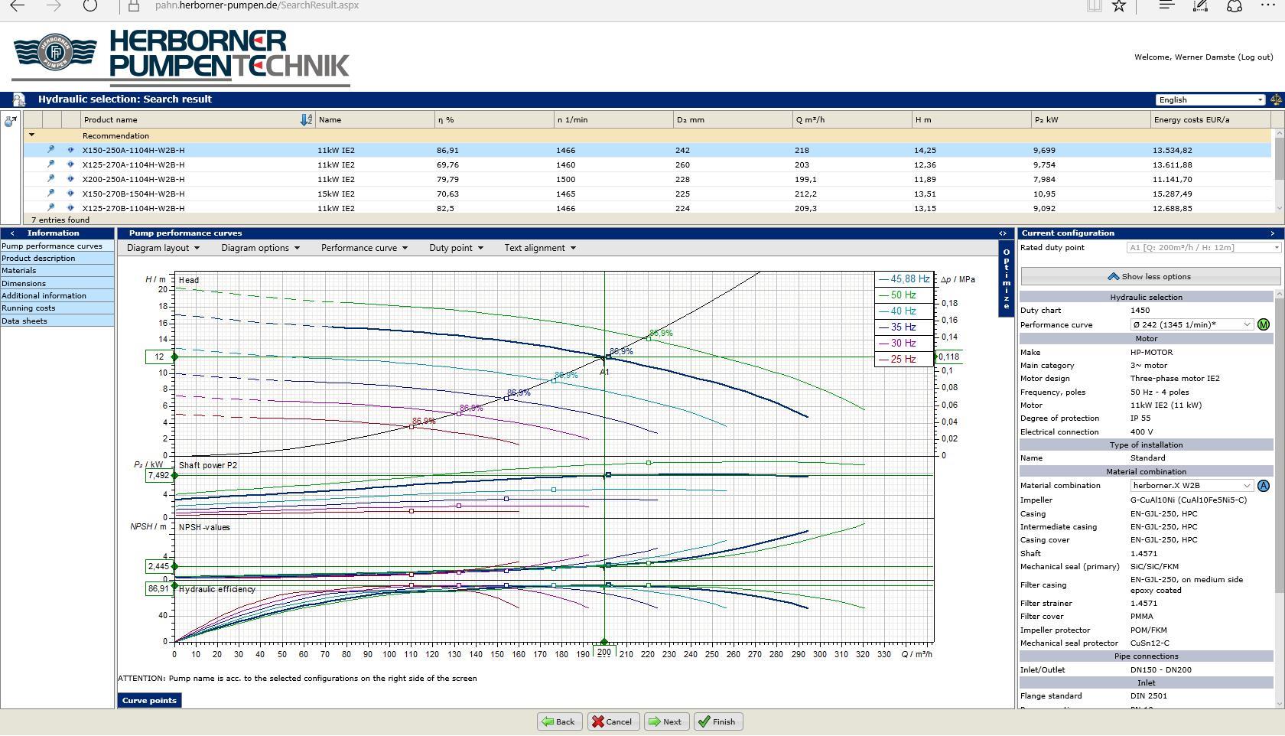Click pin icon for X150-270B-1504H-W2B-H row
Viewport: 1285px width, 736px height.
click(51, 194)
